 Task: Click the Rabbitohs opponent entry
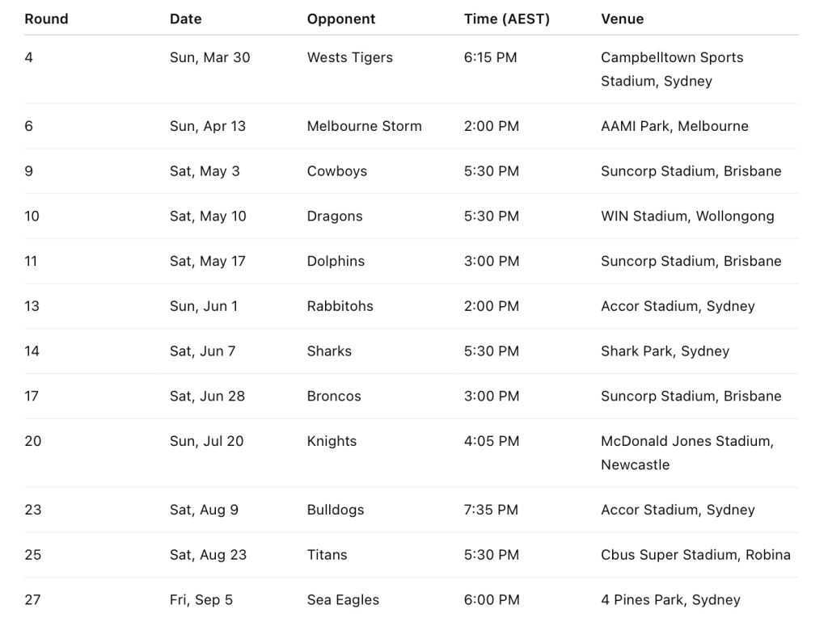(x=340, y=306)
